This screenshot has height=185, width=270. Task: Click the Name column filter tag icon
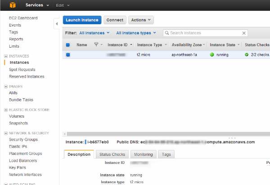pos(96,44)
